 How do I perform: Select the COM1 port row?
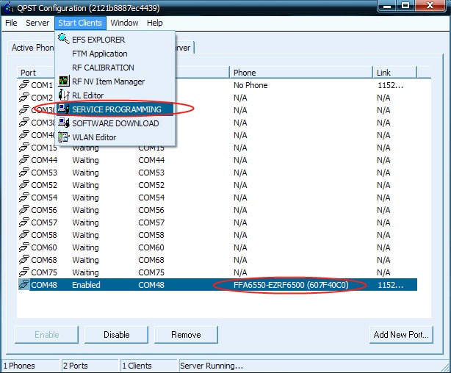point(217,85)
